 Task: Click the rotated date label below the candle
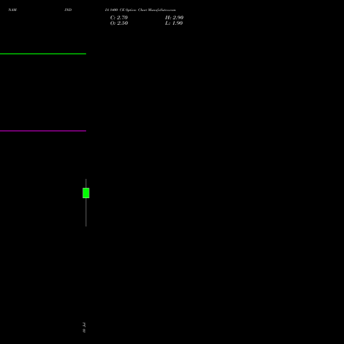(x=84, y=327)
